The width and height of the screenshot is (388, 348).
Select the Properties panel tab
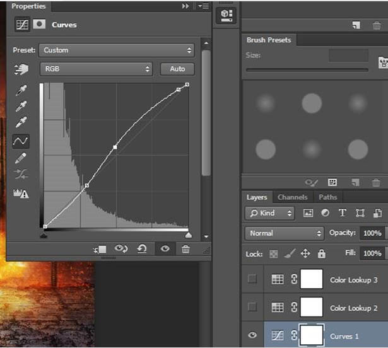point(28,6)
